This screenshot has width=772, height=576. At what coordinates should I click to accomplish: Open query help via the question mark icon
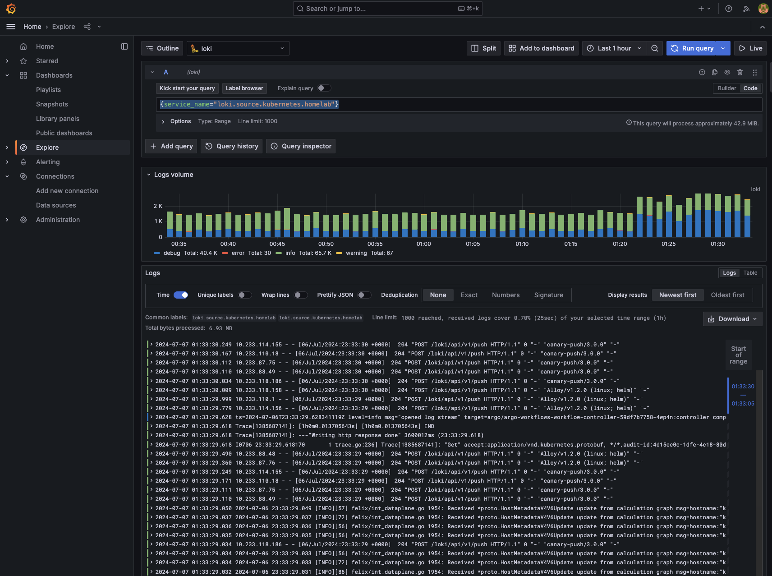(702, 72)
